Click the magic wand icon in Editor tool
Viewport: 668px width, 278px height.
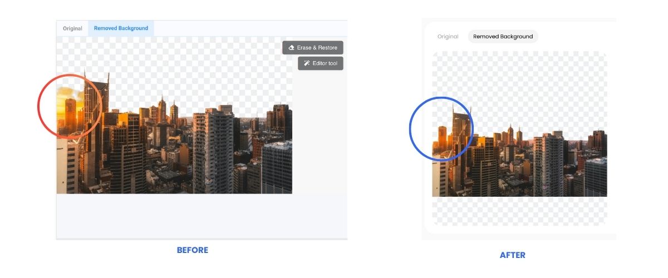coord(306,63)
